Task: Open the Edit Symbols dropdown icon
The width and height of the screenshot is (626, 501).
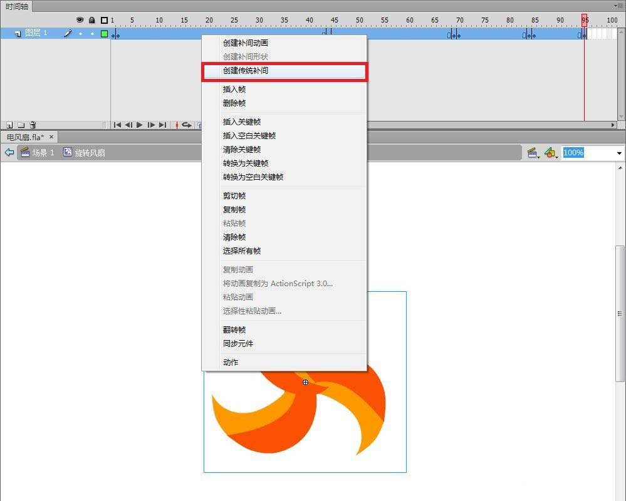Action: pos(551,153)
